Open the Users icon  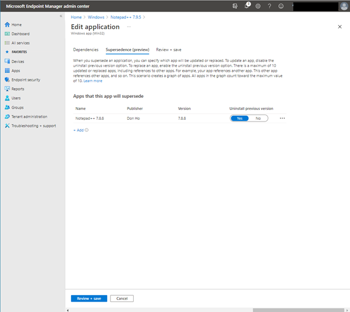7,98
